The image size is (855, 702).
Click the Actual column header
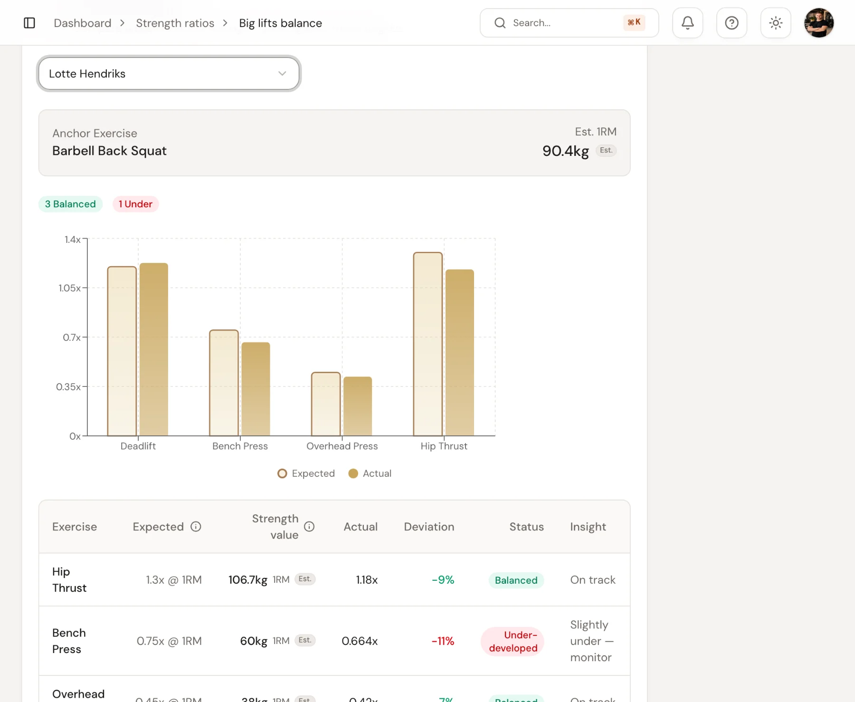361,527
